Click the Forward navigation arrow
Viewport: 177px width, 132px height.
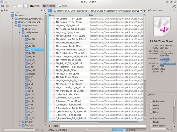8,6
